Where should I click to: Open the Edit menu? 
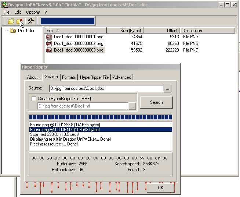18,12
